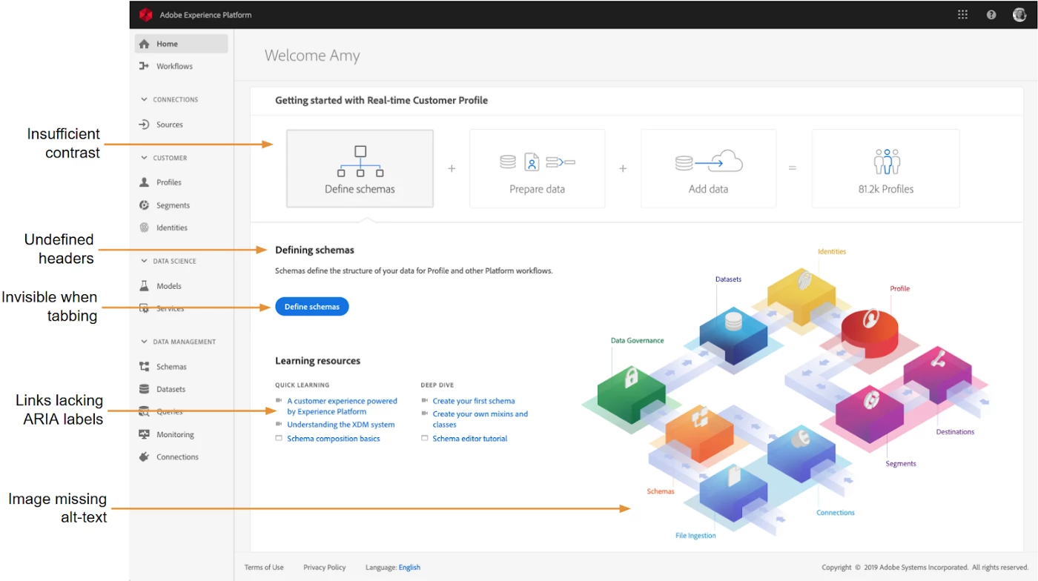Screen dimensions: 1038x581
Task: Open the user profile avatar
Action: click(1019, 14)
